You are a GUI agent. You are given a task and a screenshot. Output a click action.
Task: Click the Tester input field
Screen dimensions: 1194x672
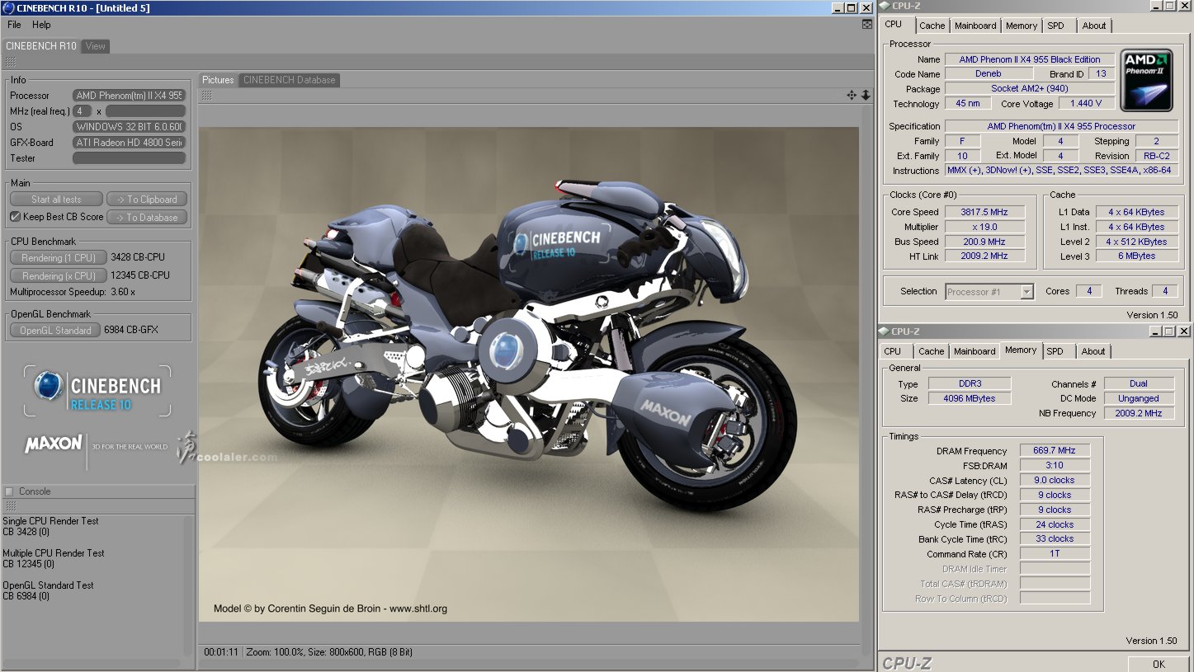(130, 158)
